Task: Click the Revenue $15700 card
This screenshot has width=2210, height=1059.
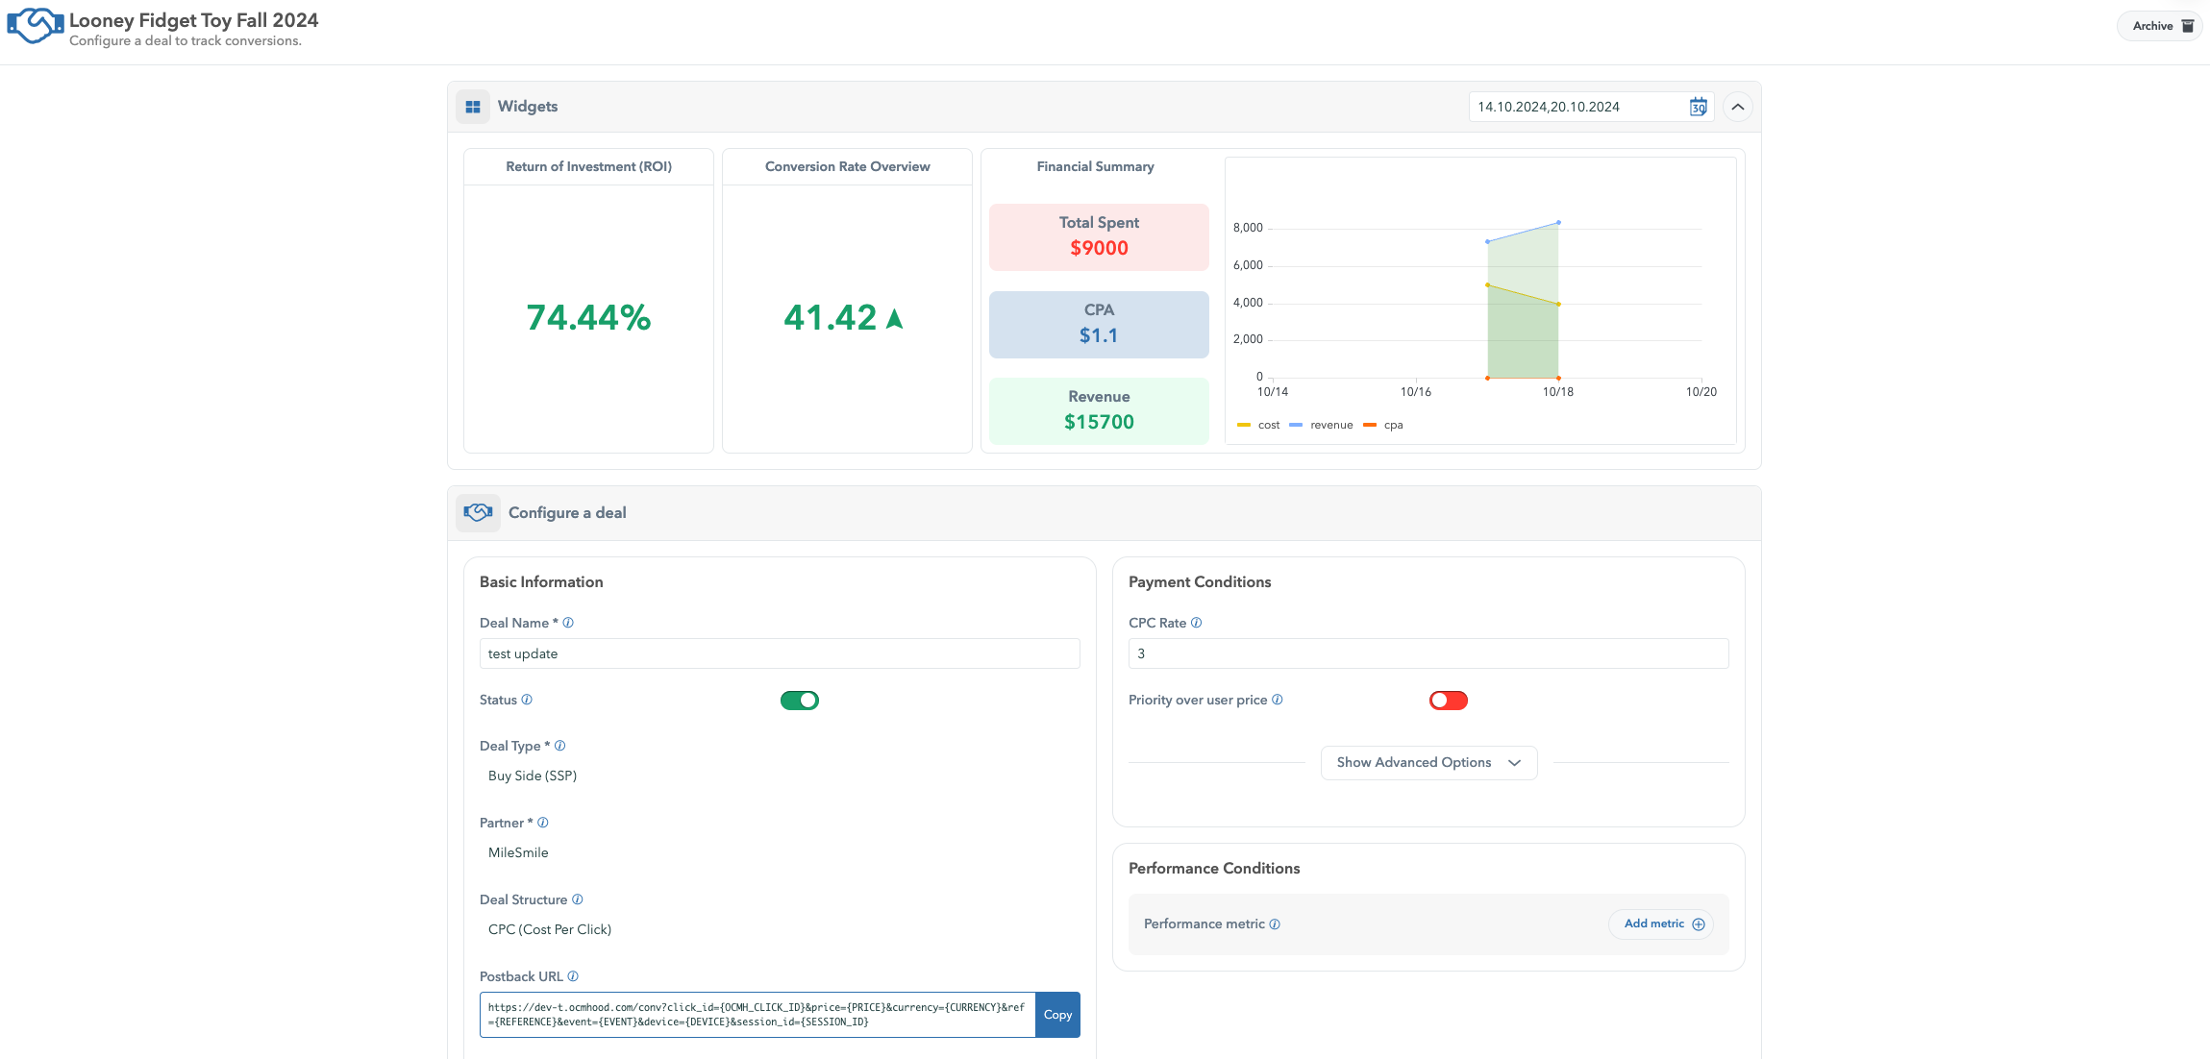Action: (1099, 411)
